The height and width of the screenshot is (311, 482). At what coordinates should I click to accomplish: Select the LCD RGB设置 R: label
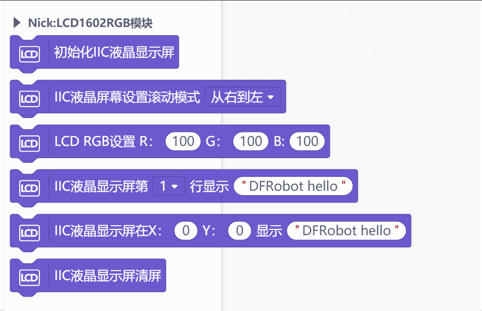tap(104, 142)
